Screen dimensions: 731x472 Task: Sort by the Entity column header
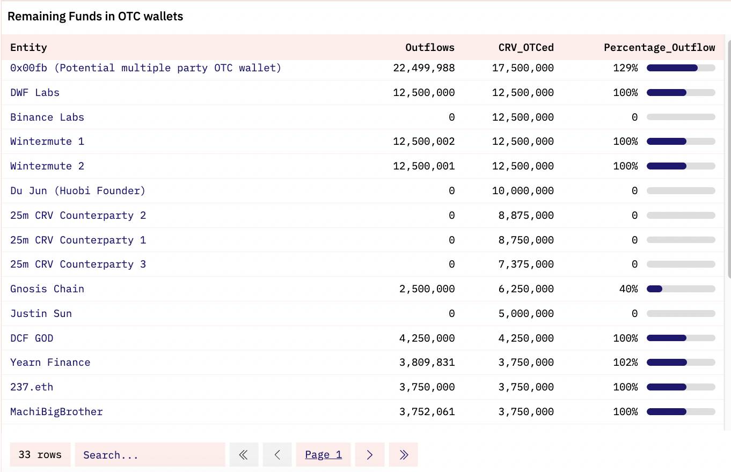point(28,47)
